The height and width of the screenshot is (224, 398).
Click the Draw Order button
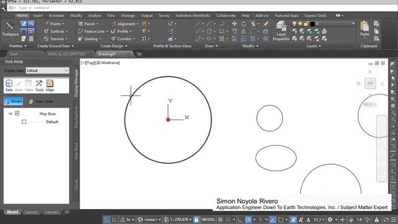tap(41, 101)
